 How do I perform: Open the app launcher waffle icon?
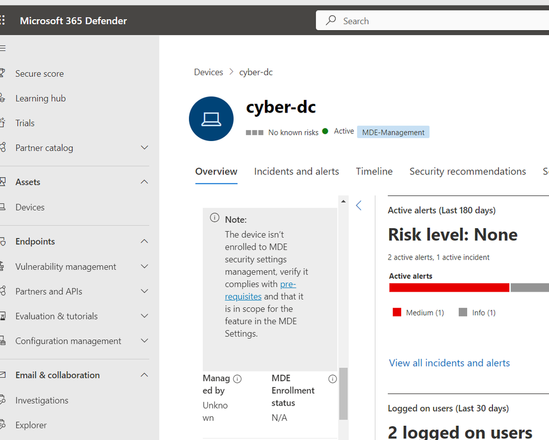tap(2, 20)
